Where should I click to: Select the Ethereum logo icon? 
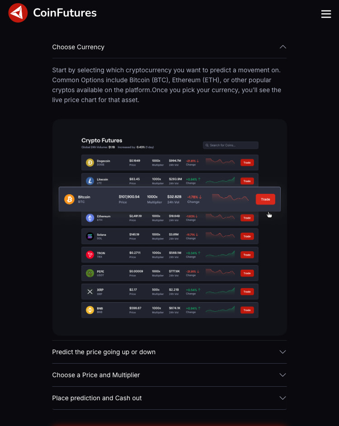(x=89, y=218)
